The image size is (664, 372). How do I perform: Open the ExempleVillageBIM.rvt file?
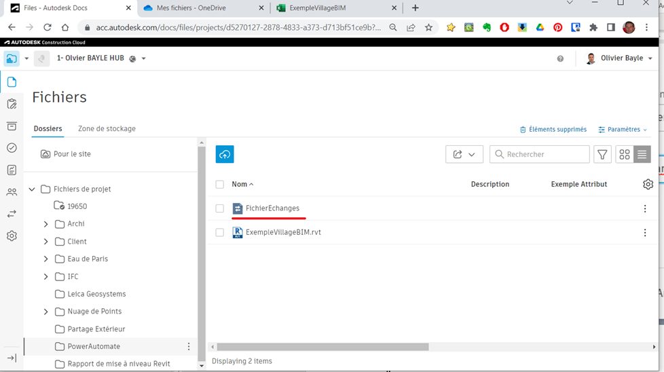coord(283,232)
